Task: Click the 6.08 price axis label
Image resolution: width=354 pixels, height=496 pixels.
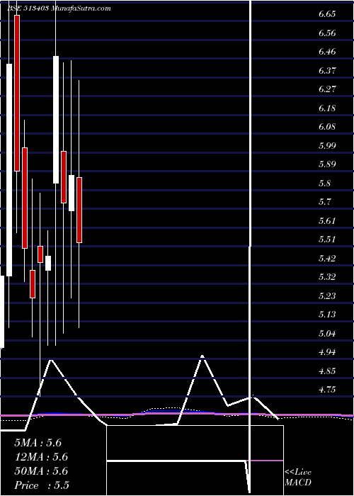Action: pos(327,127)
